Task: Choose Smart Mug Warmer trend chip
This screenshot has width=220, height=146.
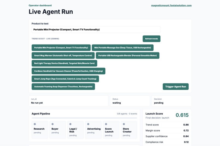Action: pos(63,56)
